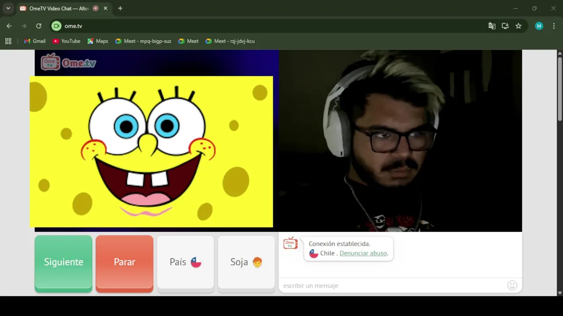
Task: Open the Gmail bookmark
Action: [x=35, y=41]
